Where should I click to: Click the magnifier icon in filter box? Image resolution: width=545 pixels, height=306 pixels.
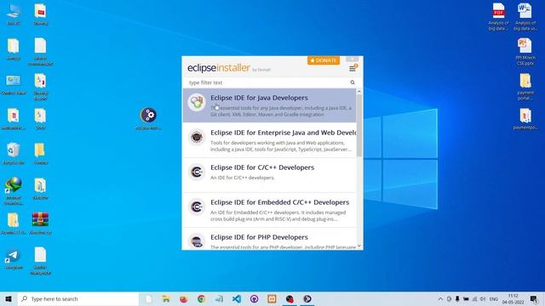click(x=353, y=82)
